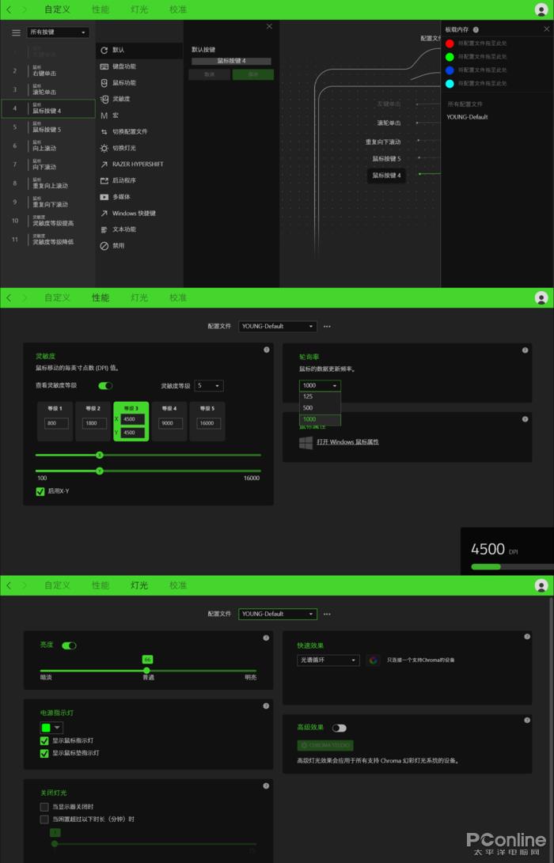Screen dimensions: 554x863
Task: Switch to 性能 tab on 灯光 screen
Action: click(x=101, y=585)
